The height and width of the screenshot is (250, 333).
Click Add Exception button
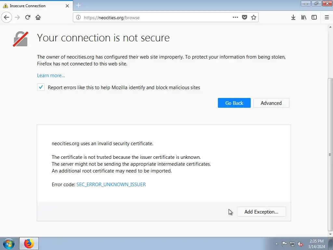(x=261, y=212)
